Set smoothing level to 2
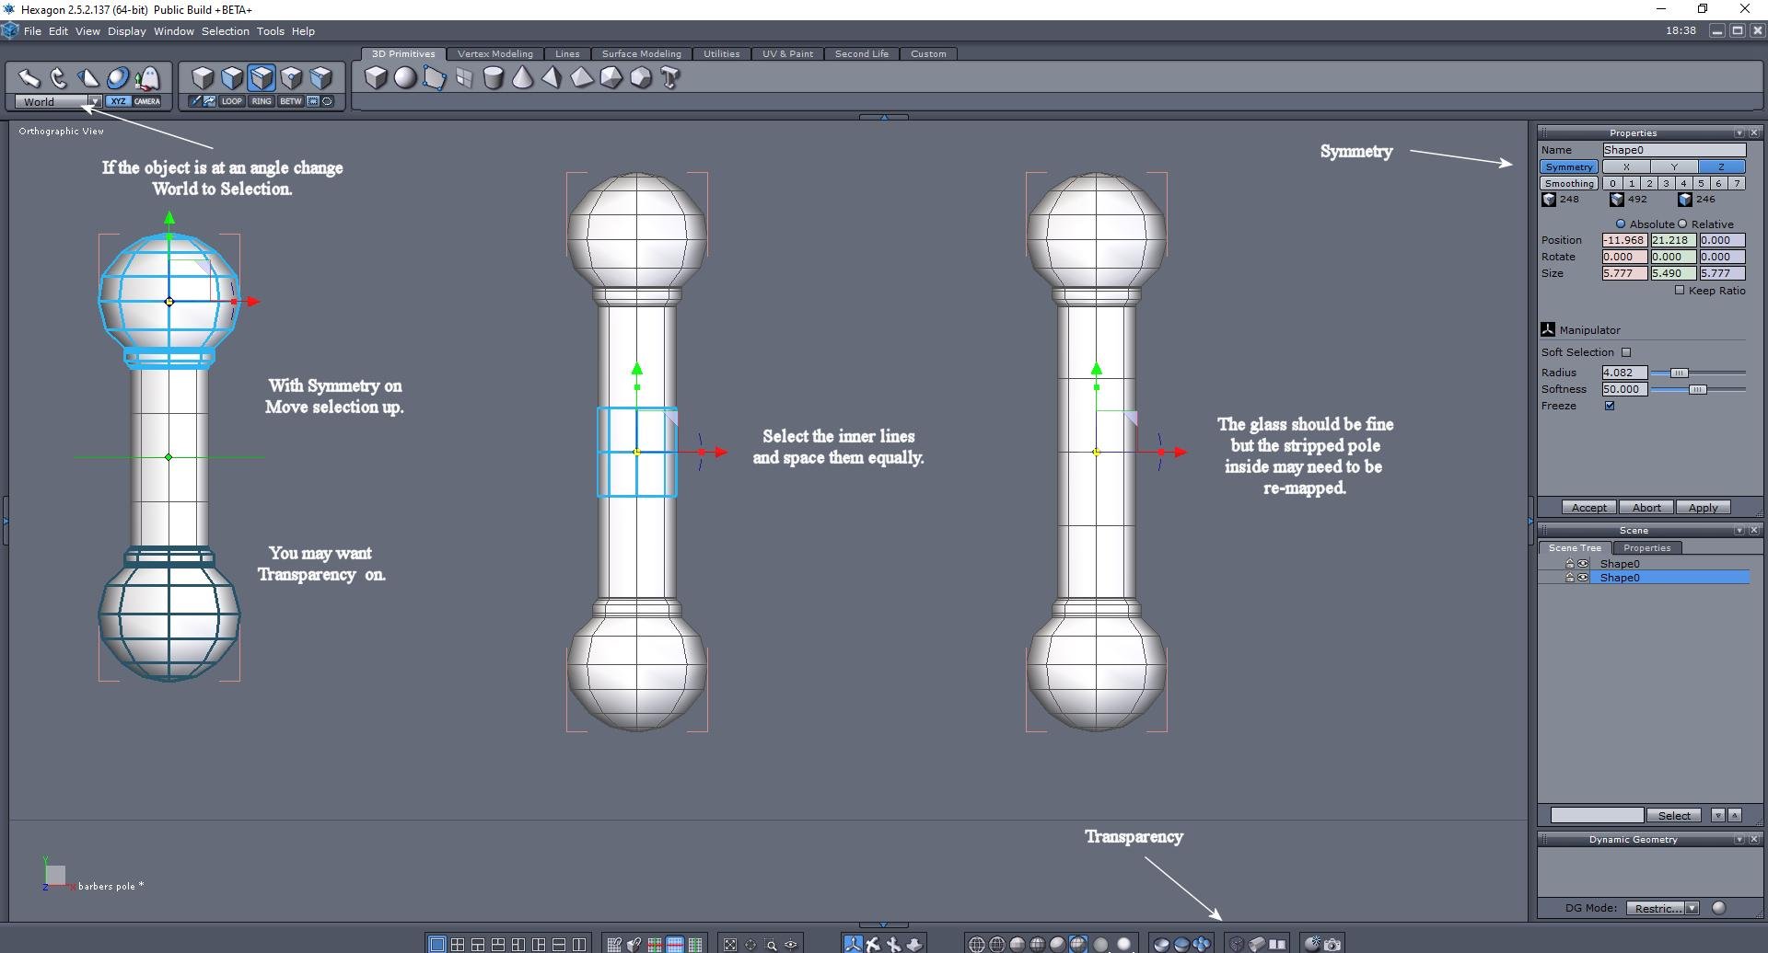Screen dimensions: 1768x953 point(1649,183)
